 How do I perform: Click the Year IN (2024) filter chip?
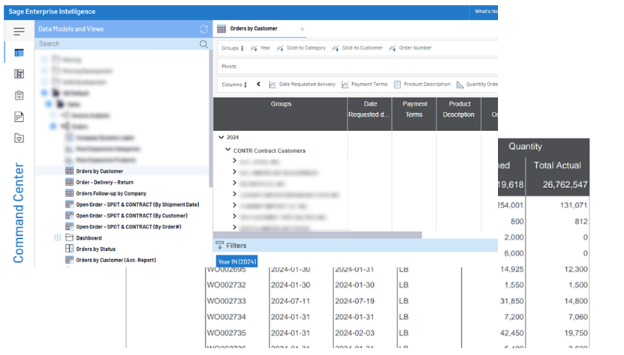[237, 261]
